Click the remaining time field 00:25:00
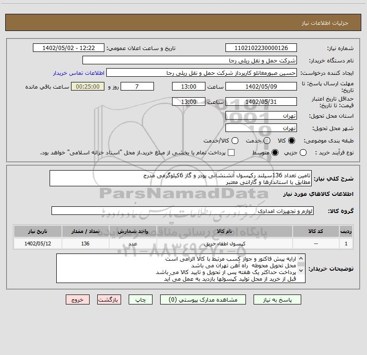367x355 pixels. point(88,86)
